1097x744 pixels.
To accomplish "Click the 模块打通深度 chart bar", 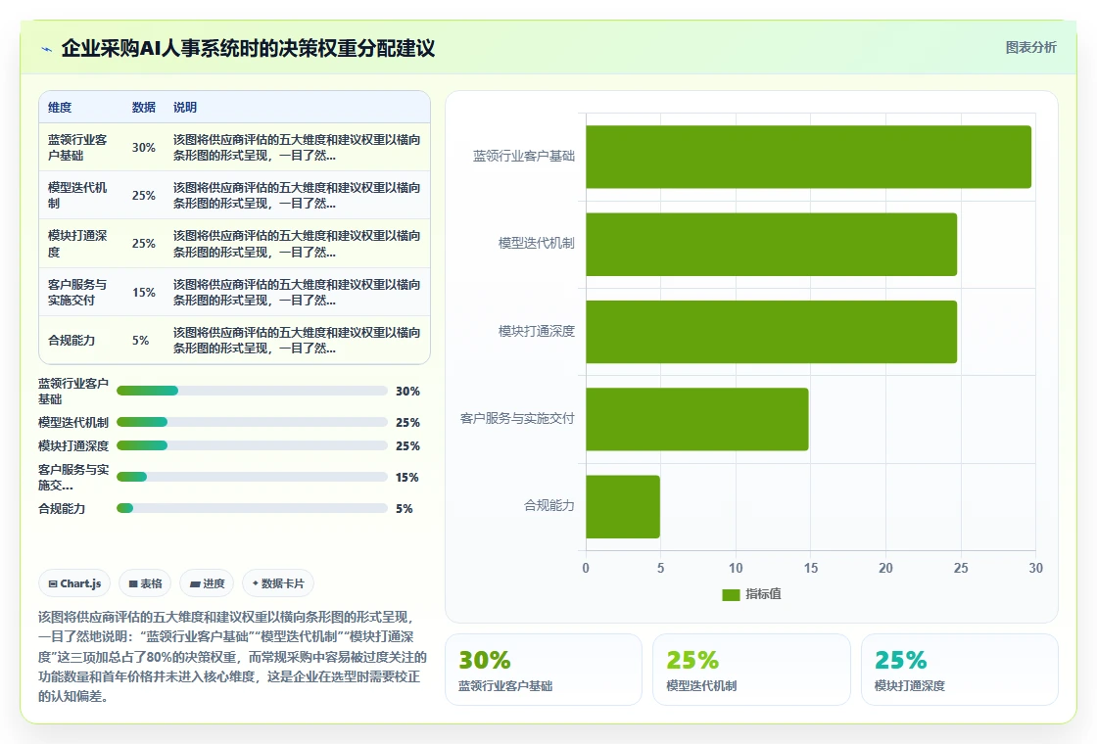I will click(771, 332).
